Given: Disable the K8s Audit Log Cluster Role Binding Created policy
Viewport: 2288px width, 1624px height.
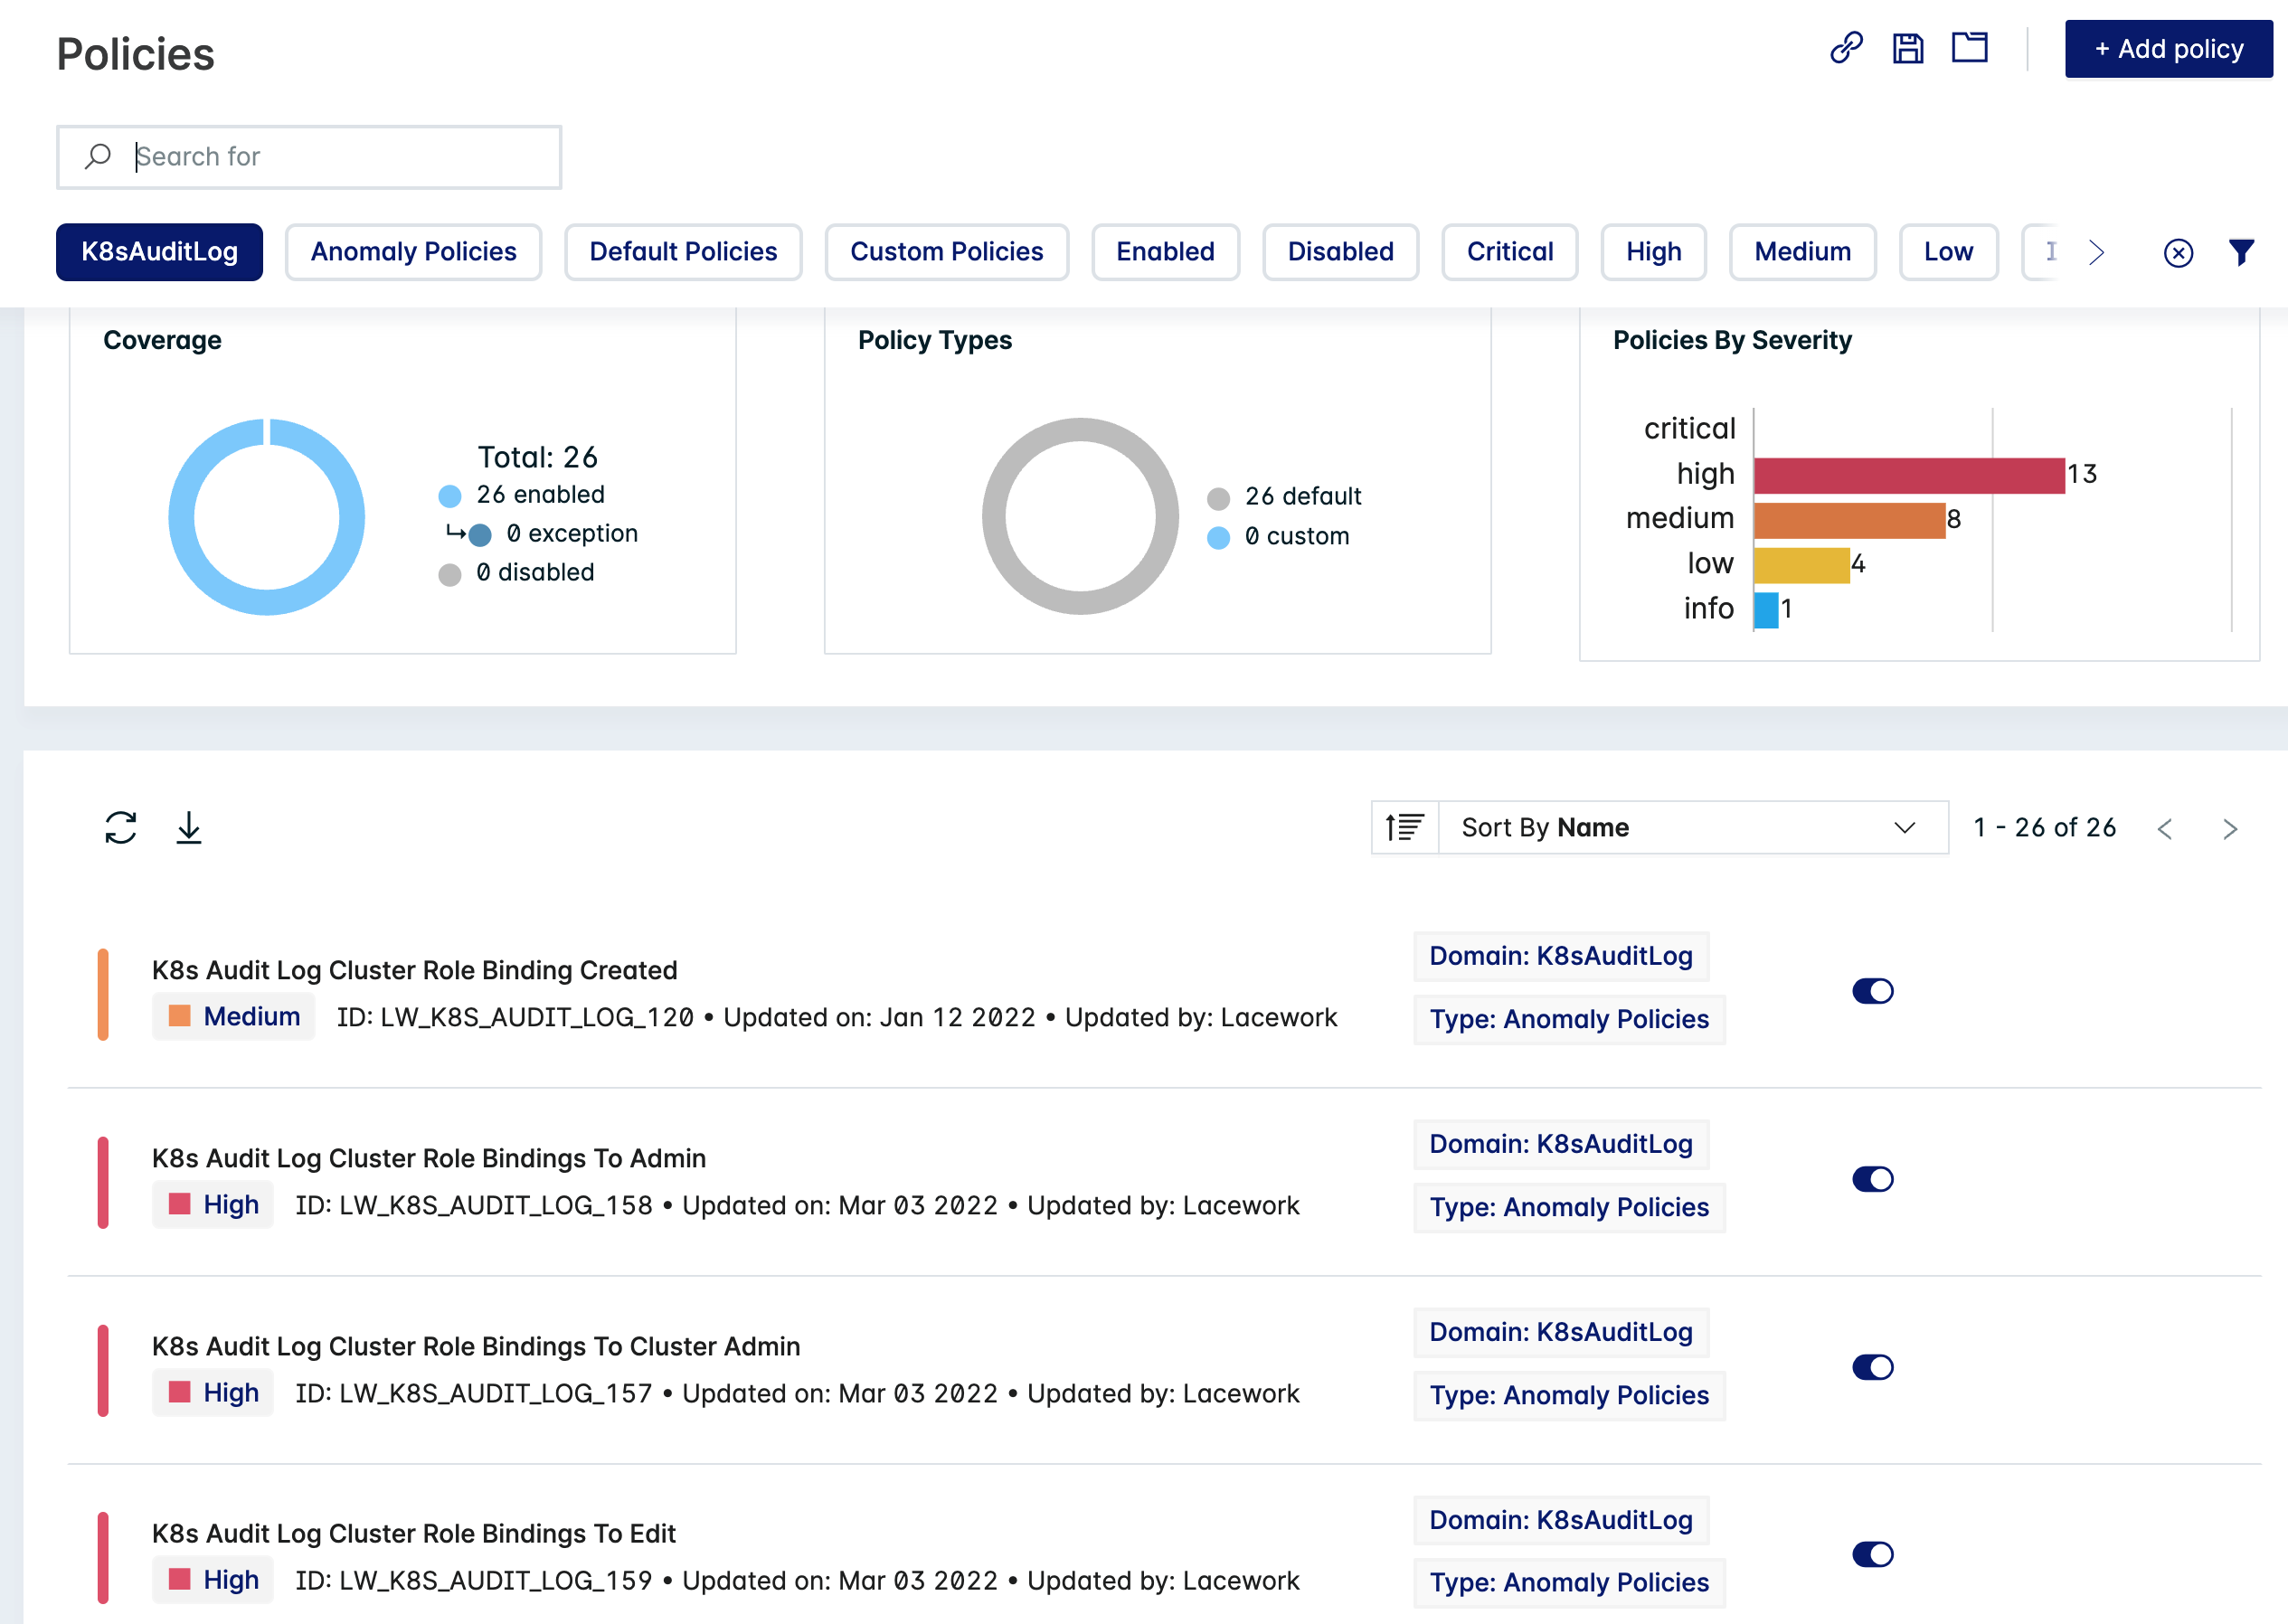Looking at the screenshot, I should (1872, 991).
